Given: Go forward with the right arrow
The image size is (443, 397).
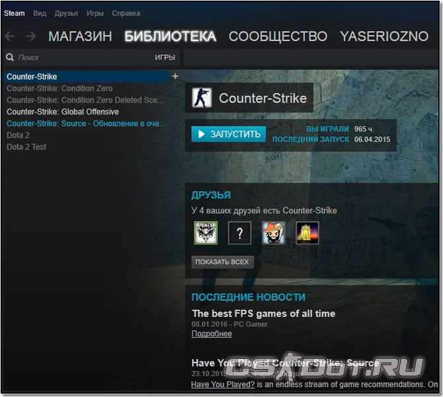Looking at the screenshot, I should [31, 36].
